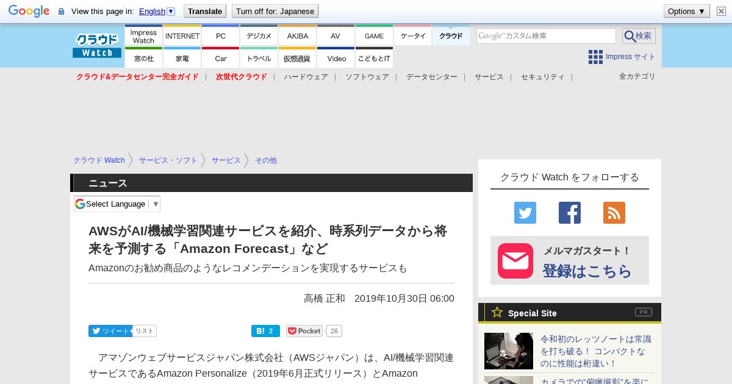Open the GAME tab
Viewport: 732px width, 384px height.
coord(375,35)
